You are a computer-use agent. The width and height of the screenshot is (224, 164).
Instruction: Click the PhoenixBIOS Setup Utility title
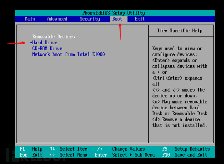click(114, 13)
